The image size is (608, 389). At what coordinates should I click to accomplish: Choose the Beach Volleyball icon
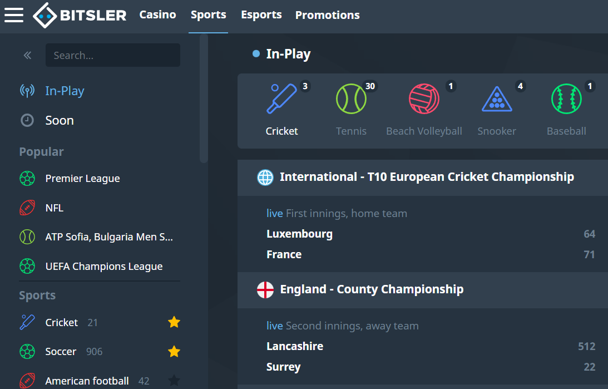tap(424, 99)
